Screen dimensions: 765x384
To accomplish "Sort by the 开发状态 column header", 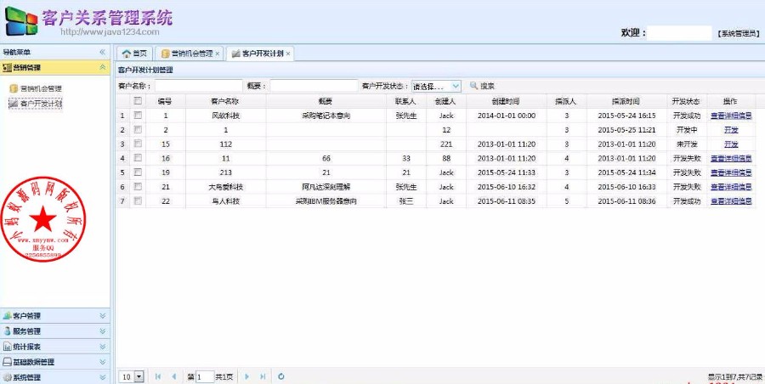I will [x=686, y=101].
